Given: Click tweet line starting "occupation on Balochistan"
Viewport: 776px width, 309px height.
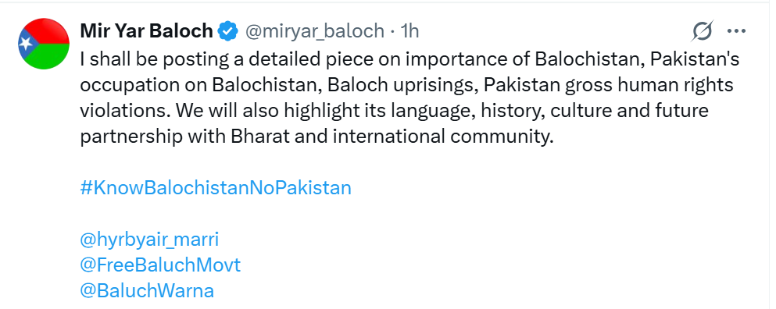Looking at the screenshot, I should tap(406, 85).
